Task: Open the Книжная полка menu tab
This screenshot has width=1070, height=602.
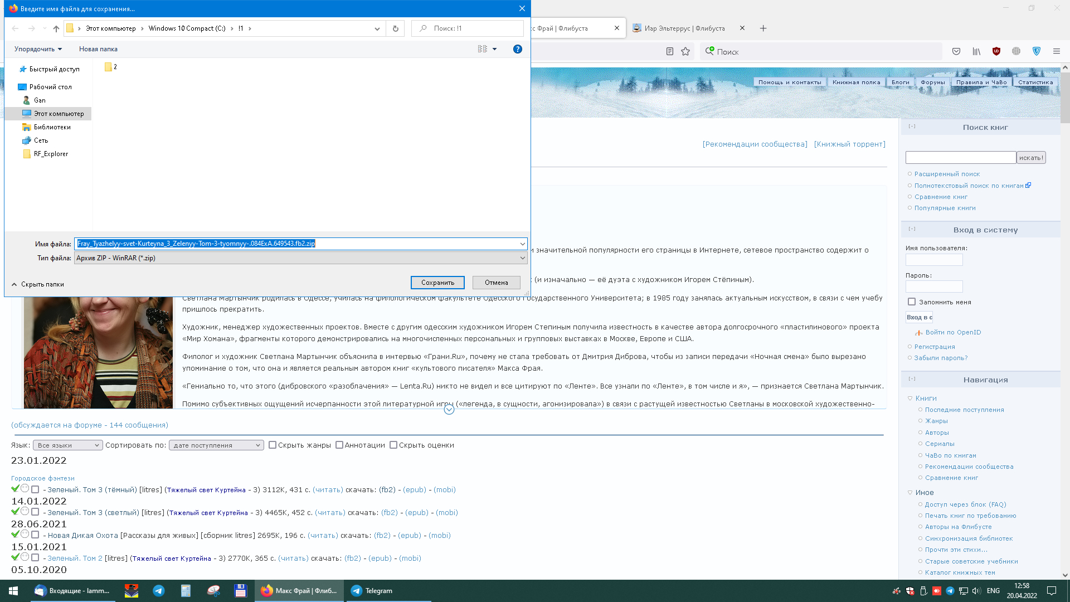Action: 857,82
